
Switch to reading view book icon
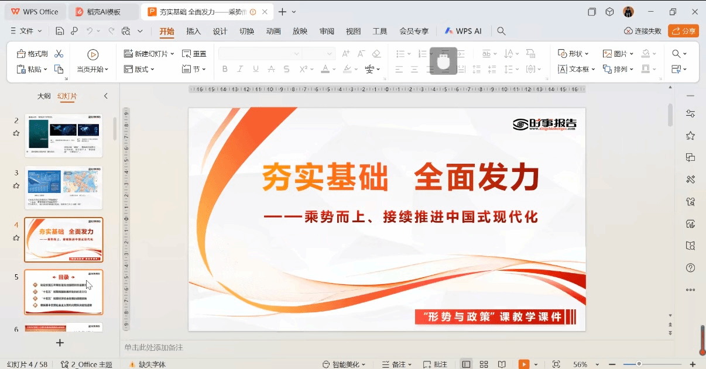[502, 364]
